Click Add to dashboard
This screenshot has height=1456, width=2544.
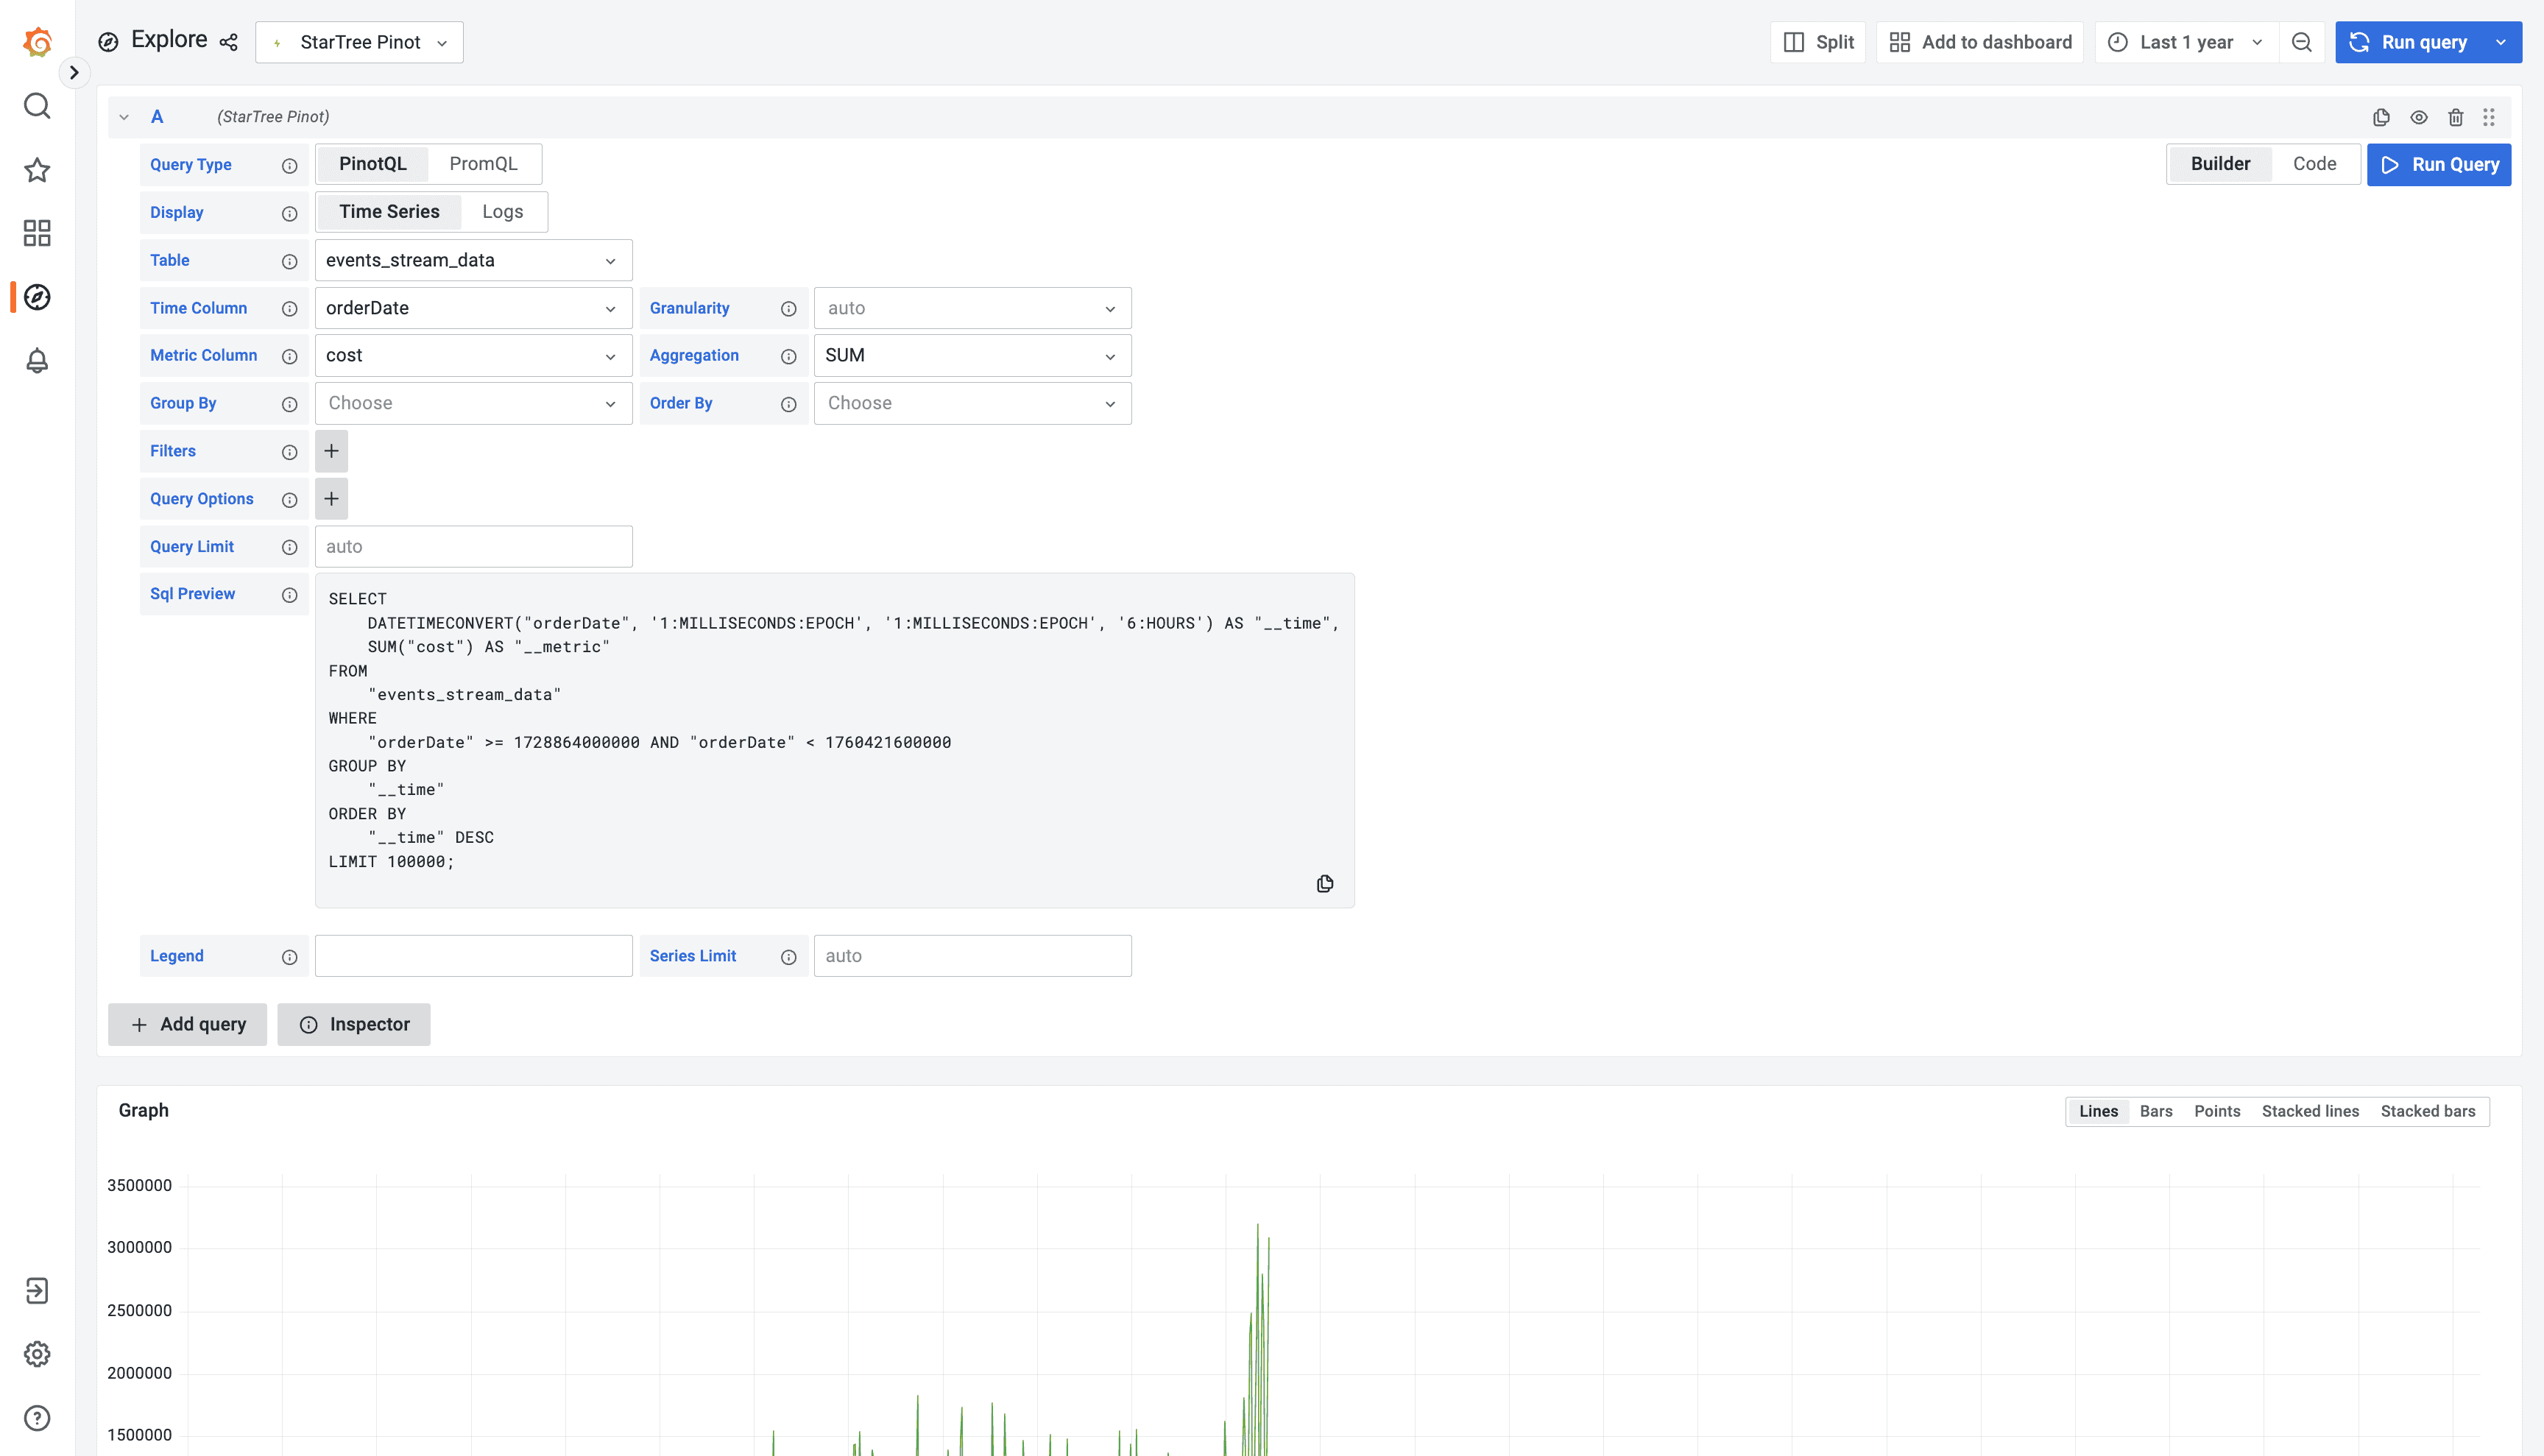[1980, 42]
